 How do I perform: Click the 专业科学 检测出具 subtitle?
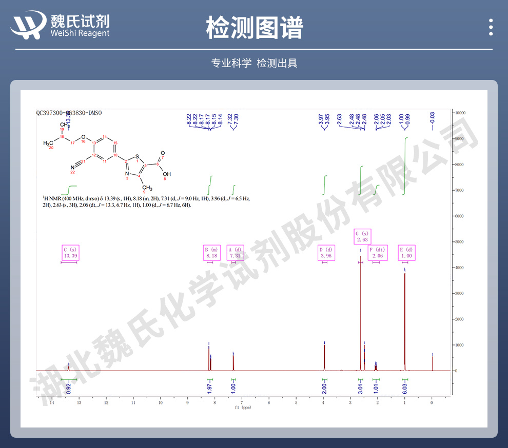click(x=255, y=63)
